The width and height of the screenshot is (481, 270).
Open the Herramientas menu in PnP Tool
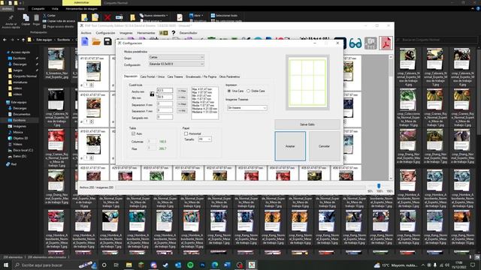[146, 33]
